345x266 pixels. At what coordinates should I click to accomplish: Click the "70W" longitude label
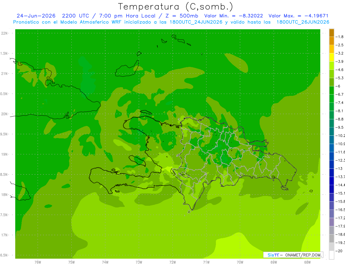(240, 262)
